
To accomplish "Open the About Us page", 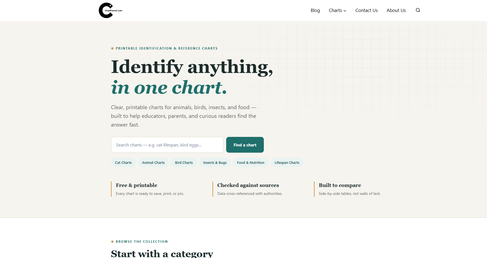I will (396, 10).
